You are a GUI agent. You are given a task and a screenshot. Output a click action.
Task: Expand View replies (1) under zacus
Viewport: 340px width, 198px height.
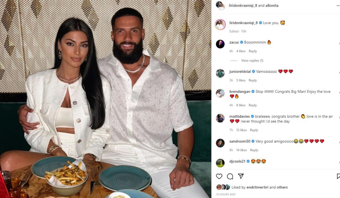tap(252, 60)
